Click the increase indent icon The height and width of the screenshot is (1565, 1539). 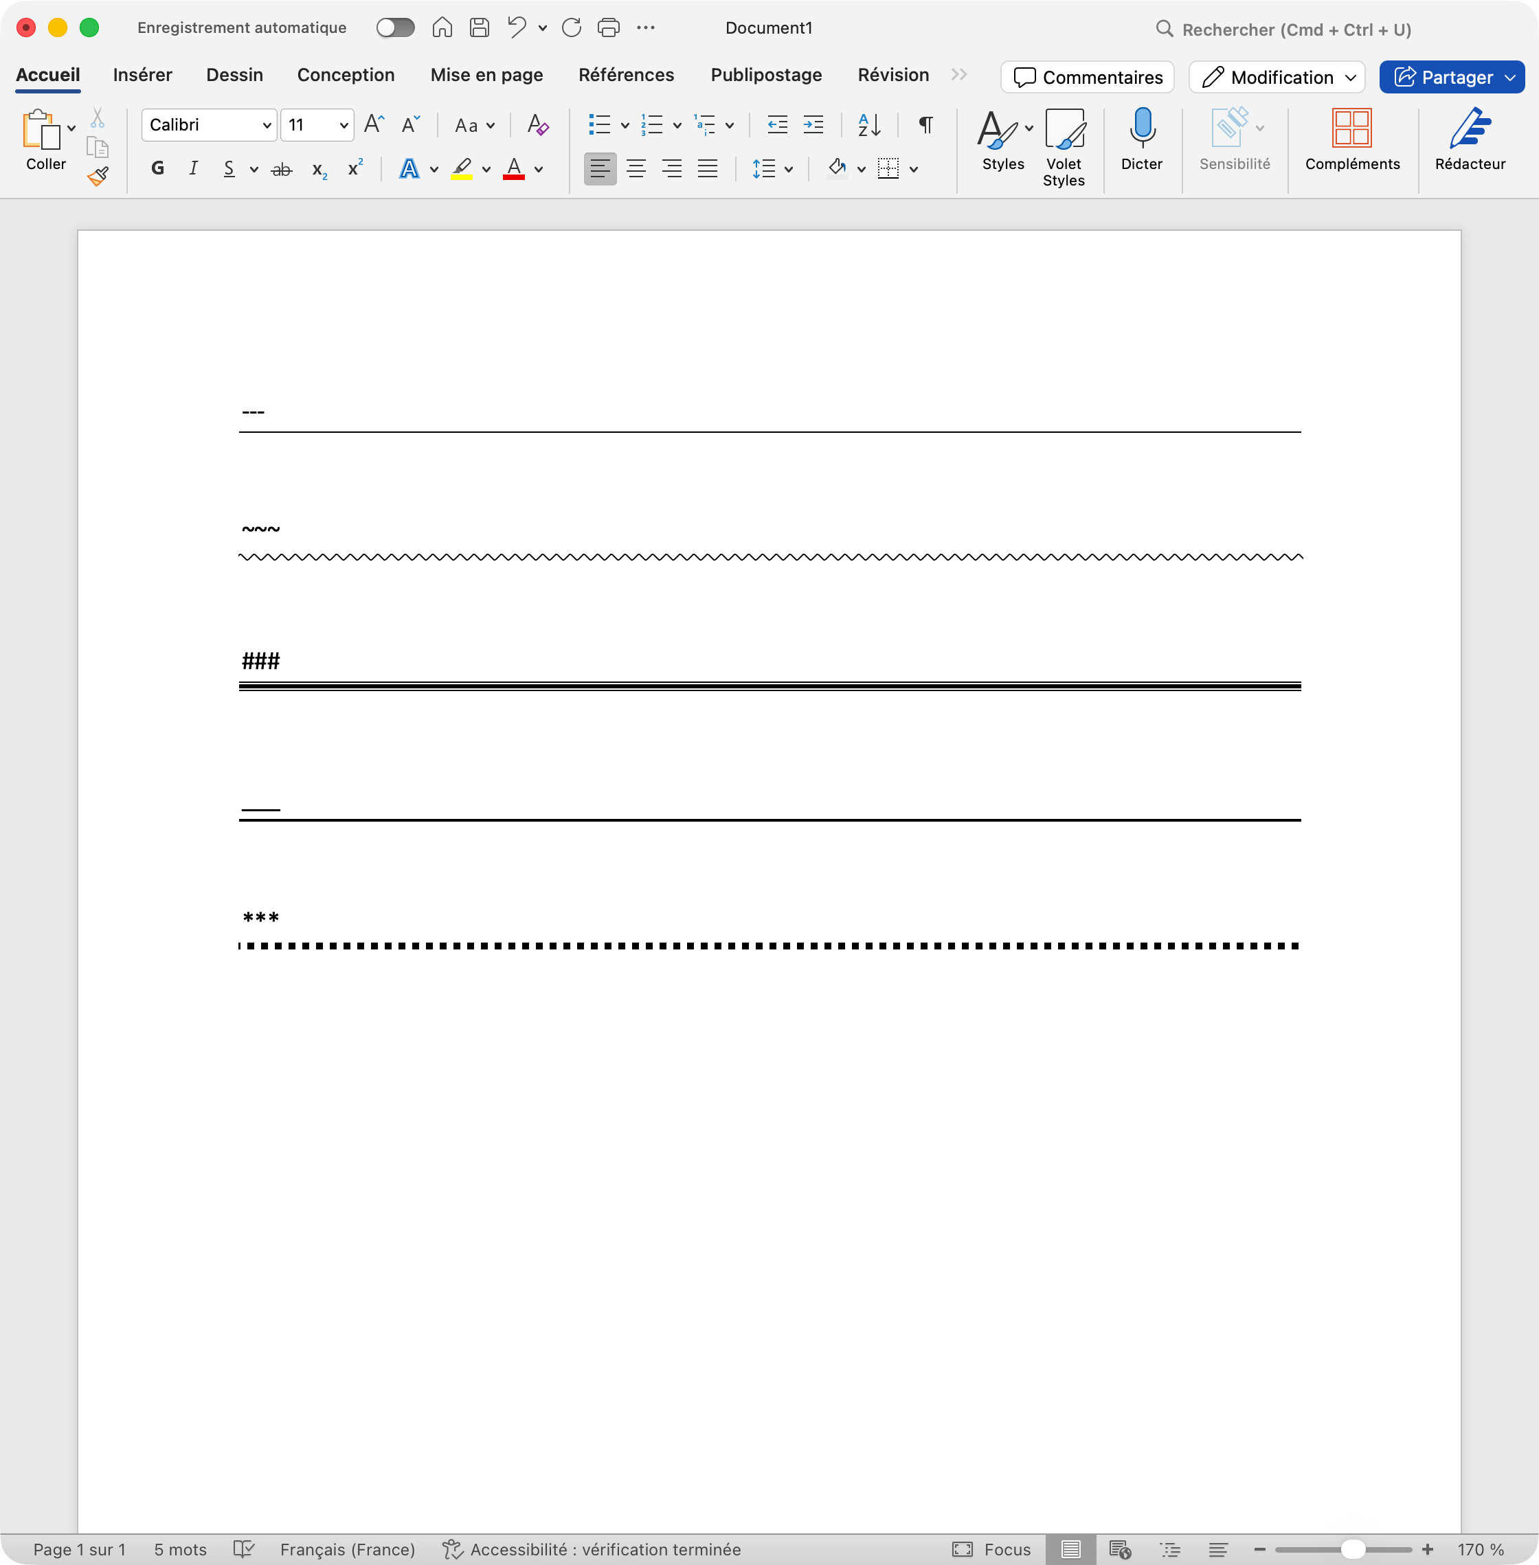tap(813, 124)
